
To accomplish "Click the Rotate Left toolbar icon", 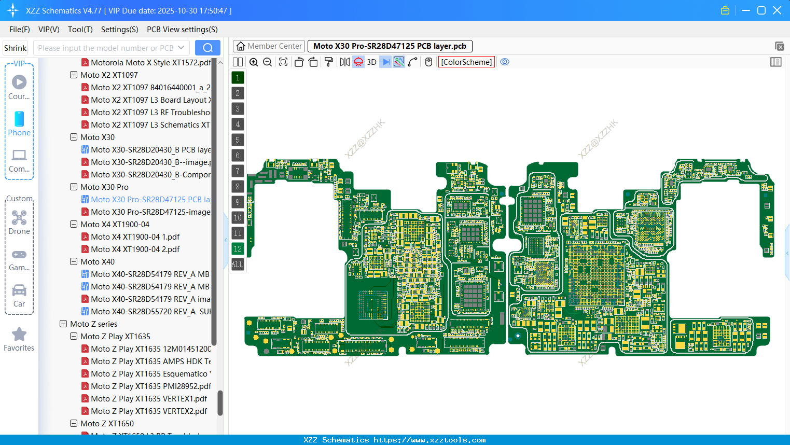I will (x=299, y=62).
